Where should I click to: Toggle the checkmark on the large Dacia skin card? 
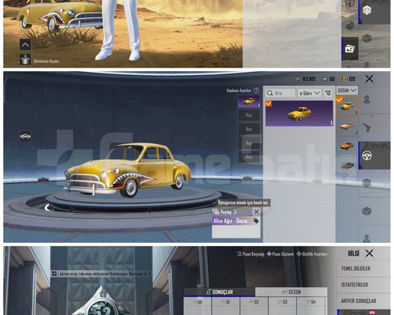[269, 103]
